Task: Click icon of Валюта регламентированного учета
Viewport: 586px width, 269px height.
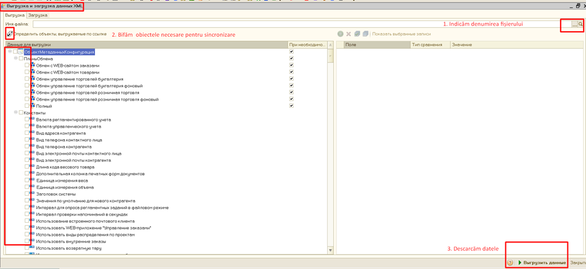Action: pyautogui.click(x=32, y=119)
